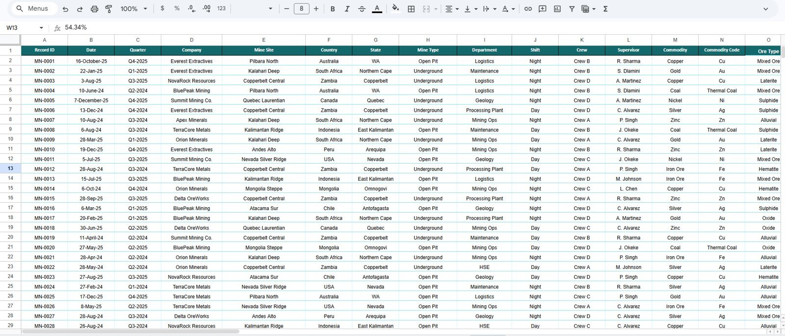Screen dimensions: 785x336
Task: Insert comment with plus bubble icon
Action: (x=543, y=9)
